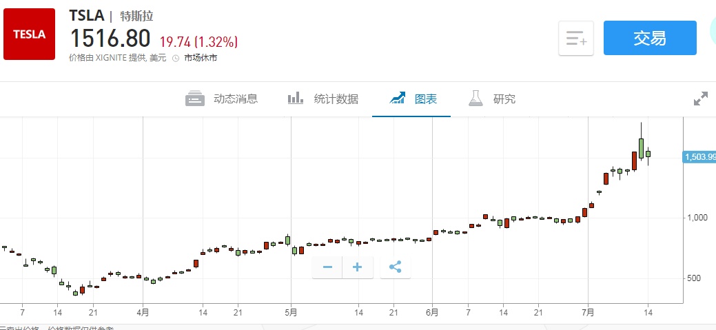This screenshot has width=716, height=330.
Task: Zoom out the chart with minus button
Action: (327, 267)
